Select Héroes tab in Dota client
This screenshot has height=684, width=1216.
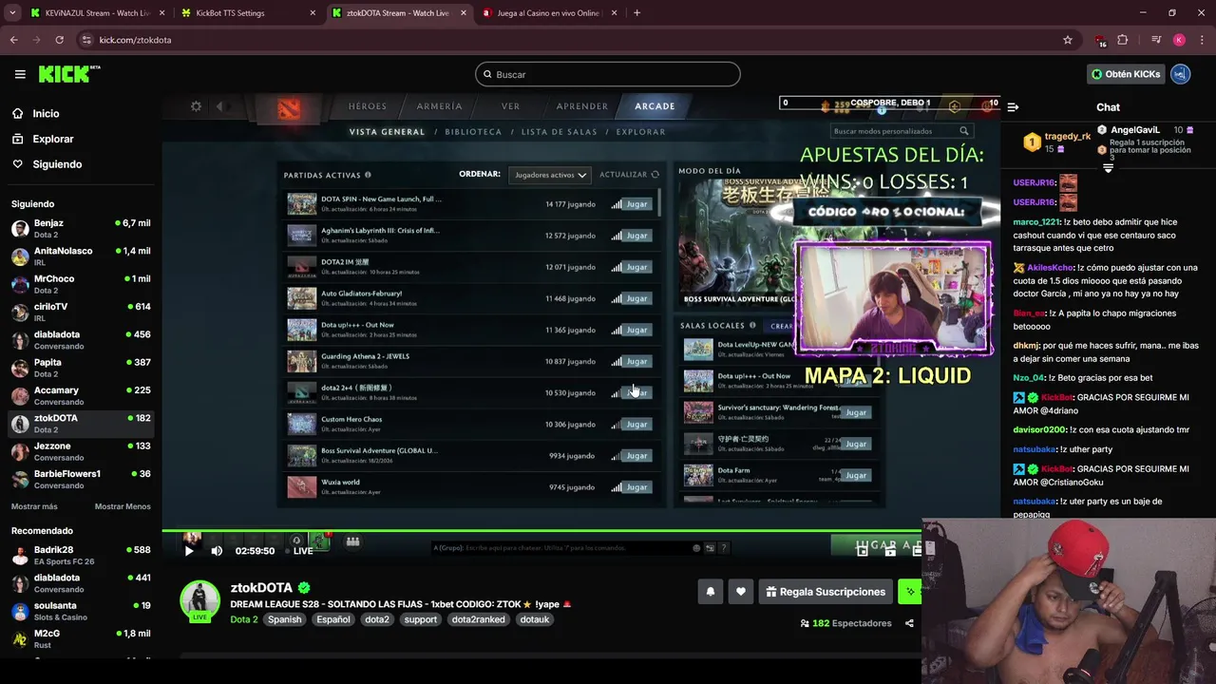(367, 106)
